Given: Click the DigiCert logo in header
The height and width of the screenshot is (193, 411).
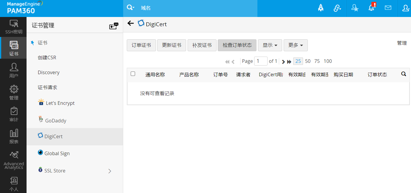Looking at the screenshot, I should pyautogui.click(x=141, y=23).
